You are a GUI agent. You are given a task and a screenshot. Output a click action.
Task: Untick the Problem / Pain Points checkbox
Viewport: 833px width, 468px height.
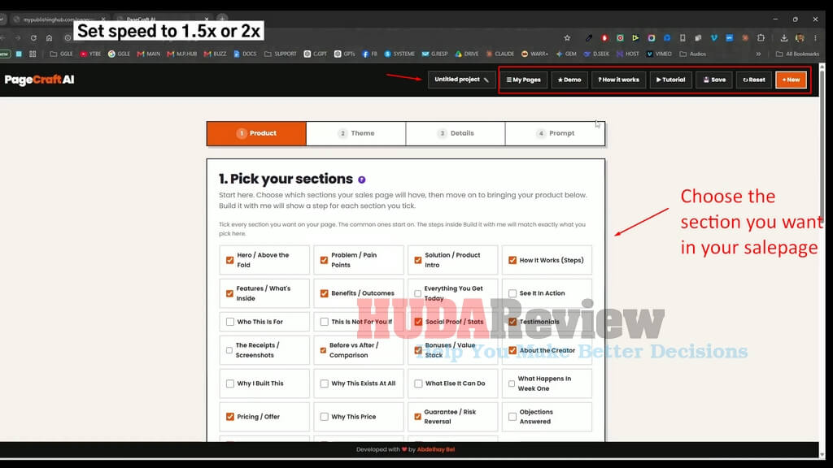click(324, 261)
